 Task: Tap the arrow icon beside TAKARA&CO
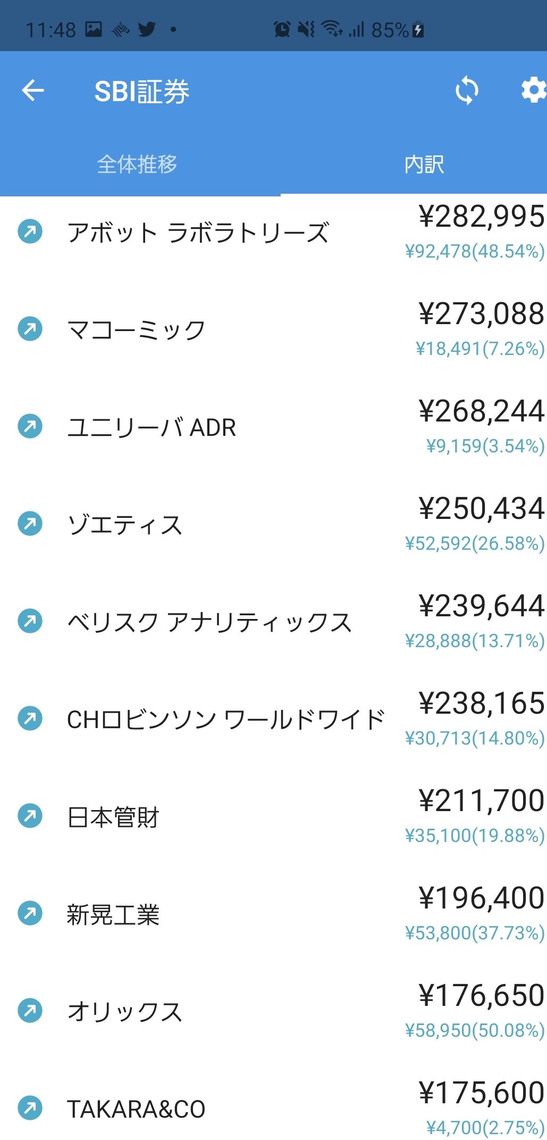(30, 1108)
